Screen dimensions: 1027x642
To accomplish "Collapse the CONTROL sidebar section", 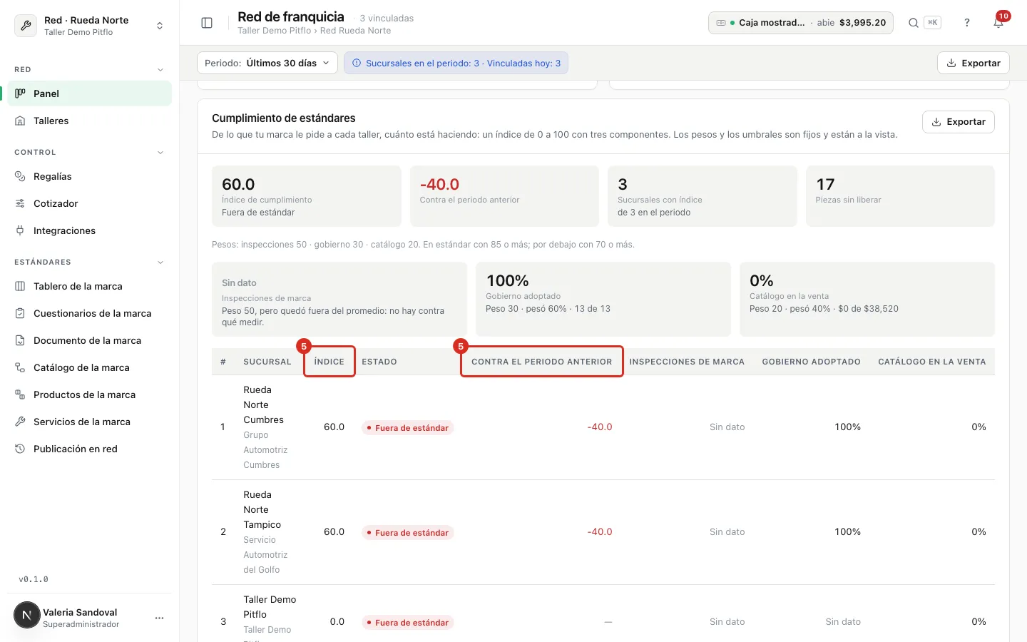I will click(160, 153).
